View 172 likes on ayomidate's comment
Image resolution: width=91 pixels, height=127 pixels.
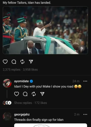(41, 103)
